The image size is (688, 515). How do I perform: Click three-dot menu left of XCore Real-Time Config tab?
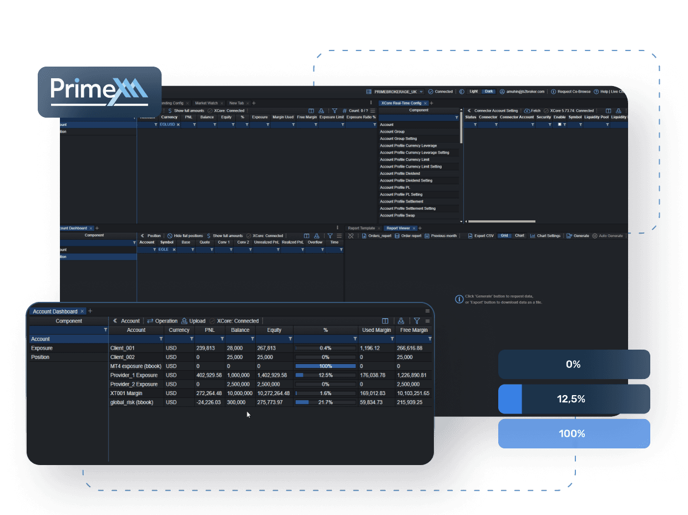(371, 103)
